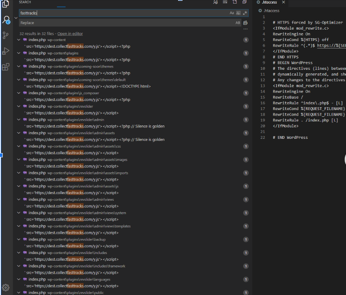Collapse index.php revslider\admin\assets result
This screenshot has width=346, height=295.
(x=19, y=133)
